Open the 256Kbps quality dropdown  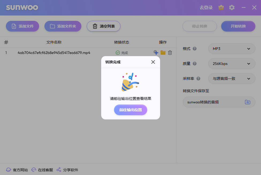pyautogui.click(x=232, y=64)
